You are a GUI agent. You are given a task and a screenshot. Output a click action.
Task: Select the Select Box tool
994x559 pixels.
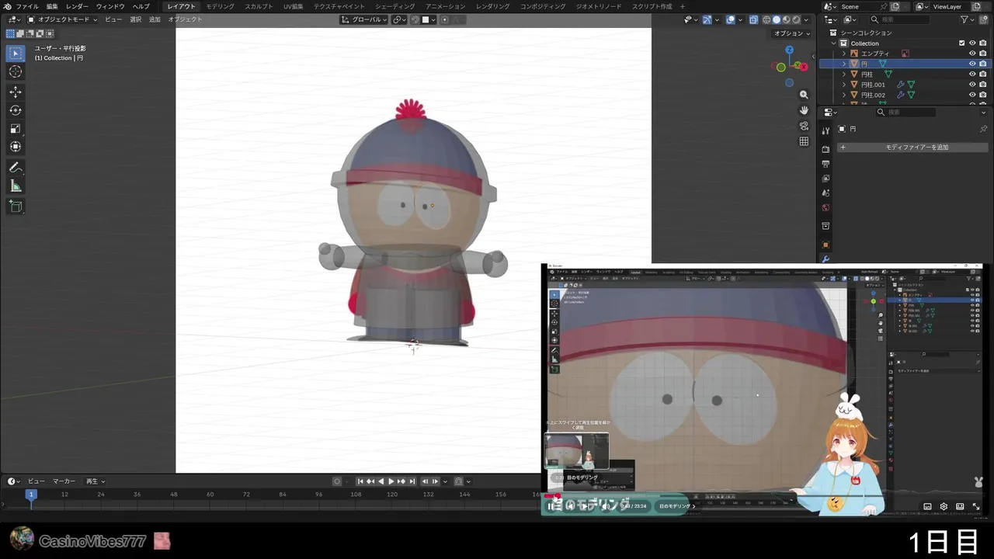pos(16,54)
